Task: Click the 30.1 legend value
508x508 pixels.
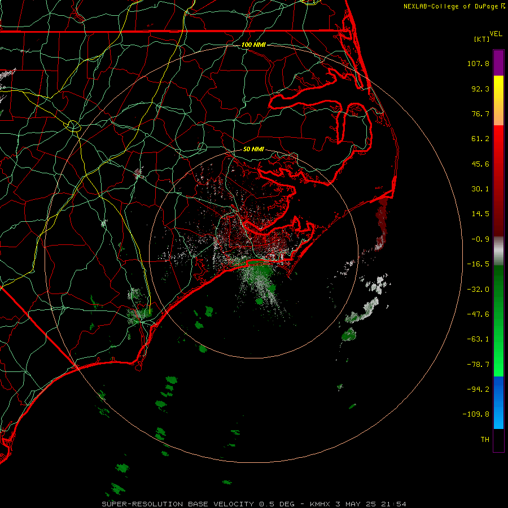Action: 480,189
